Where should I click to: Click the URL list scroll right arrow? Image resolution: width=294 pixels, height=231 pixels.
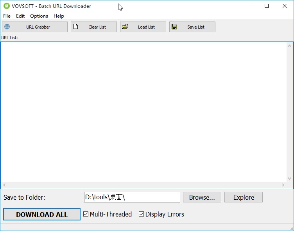(x=283, y=185)
